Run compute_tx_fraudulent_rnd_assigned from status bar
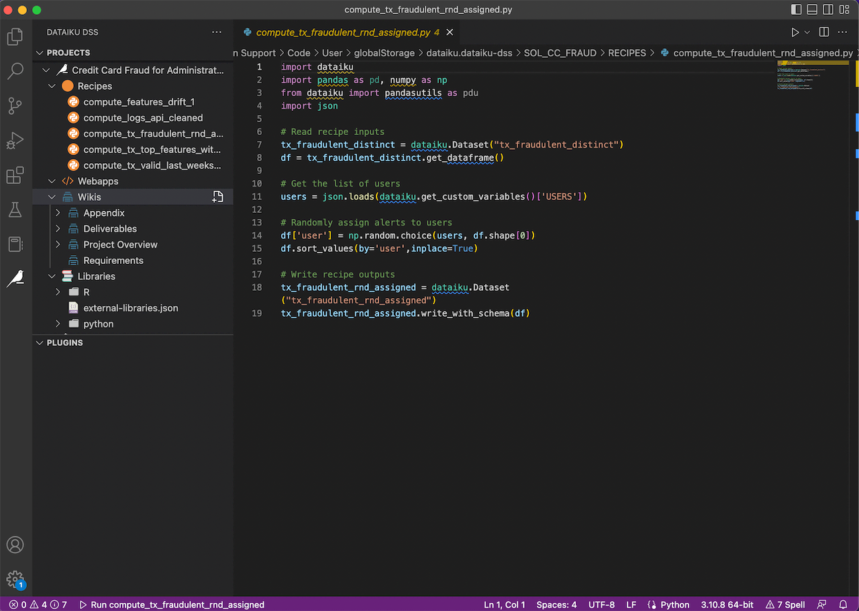This screenshot has height=611, width=859. pyautogui.click(x=172, y=604)
